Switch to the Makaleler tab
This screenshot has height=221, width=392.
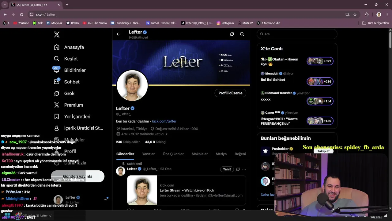tap(200, 154)
